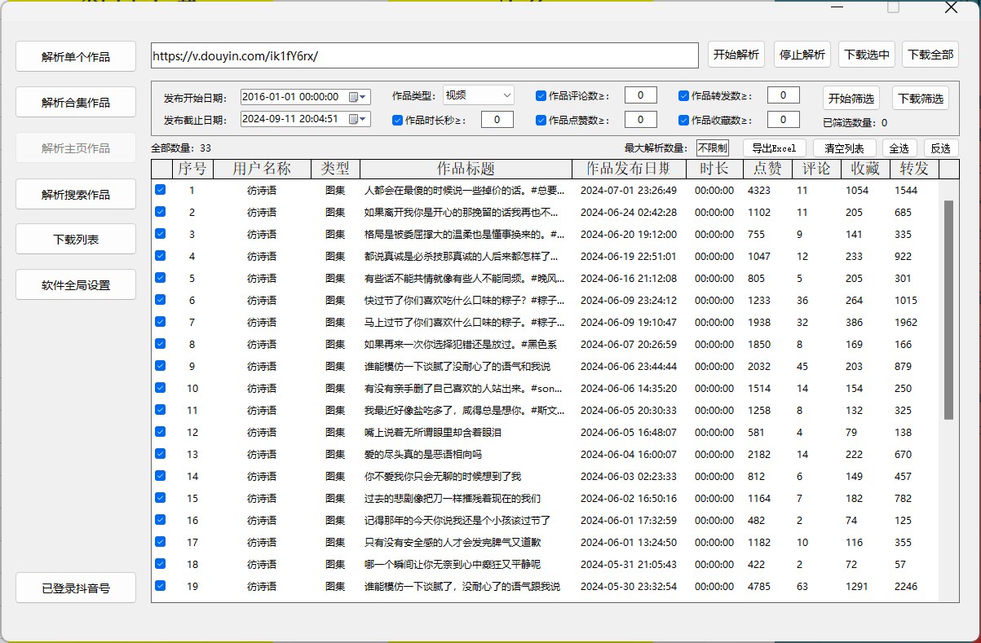
Task: Sort by 作品标题 column header
Action: point(466,169)
